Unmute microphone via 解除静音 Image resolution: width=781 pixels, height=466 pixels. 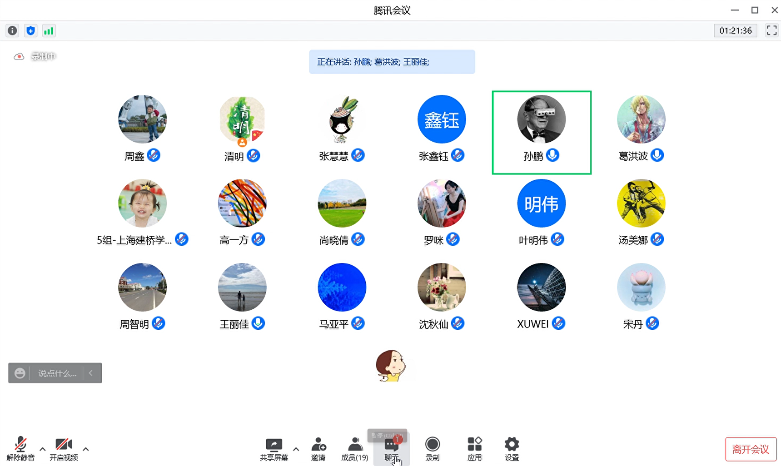(20, 449)
